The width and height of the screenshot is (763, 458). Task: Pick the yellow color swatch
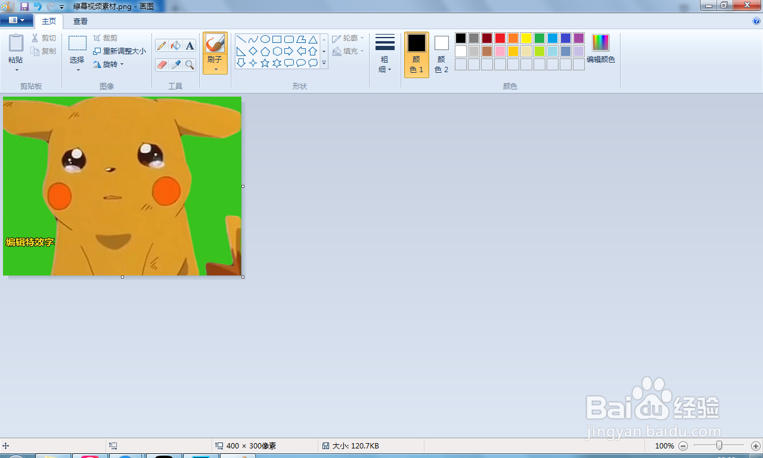click(526, 38)
